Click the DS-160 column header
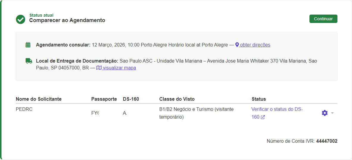Viewport: 352px width, 160px height. [x=131, y=99]
